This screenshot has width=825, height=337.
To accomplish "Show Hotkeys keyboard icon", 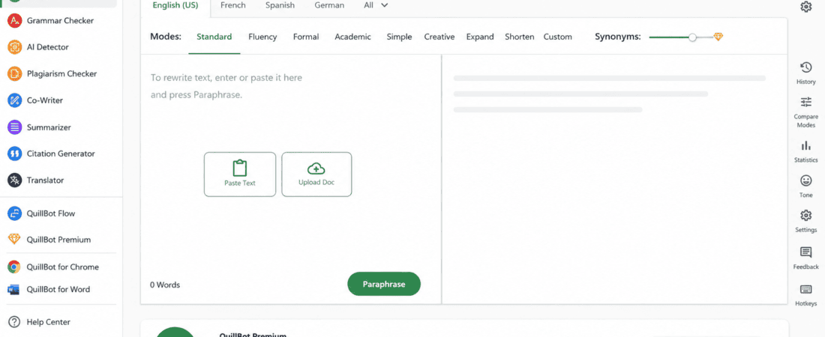I will 805,289.
